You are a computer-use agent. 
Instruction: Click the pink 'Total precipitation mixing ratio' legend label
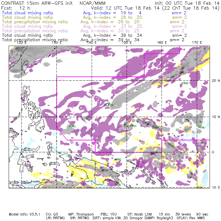[x=35, y=31]
